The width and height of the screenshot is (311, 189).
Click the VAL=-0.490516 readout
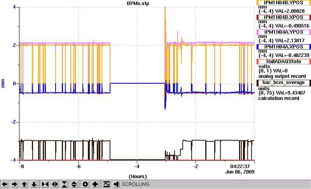(292, 26)
